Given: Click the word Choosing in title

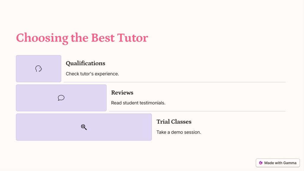Looking at the screenshot, I should (x=42, y=38).
